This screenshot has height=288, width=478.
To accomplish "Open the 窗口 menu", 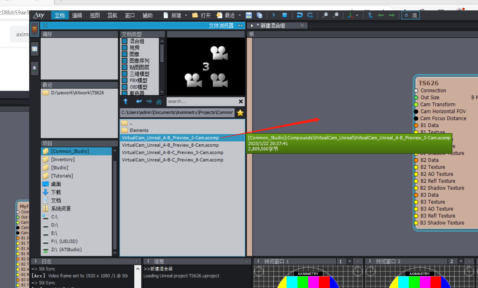I will (x=130, y=15).
